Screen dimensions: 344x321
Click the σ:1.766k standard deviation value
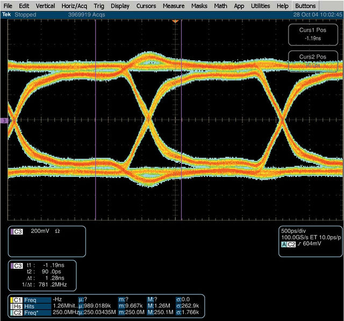[x=188, y=312]
